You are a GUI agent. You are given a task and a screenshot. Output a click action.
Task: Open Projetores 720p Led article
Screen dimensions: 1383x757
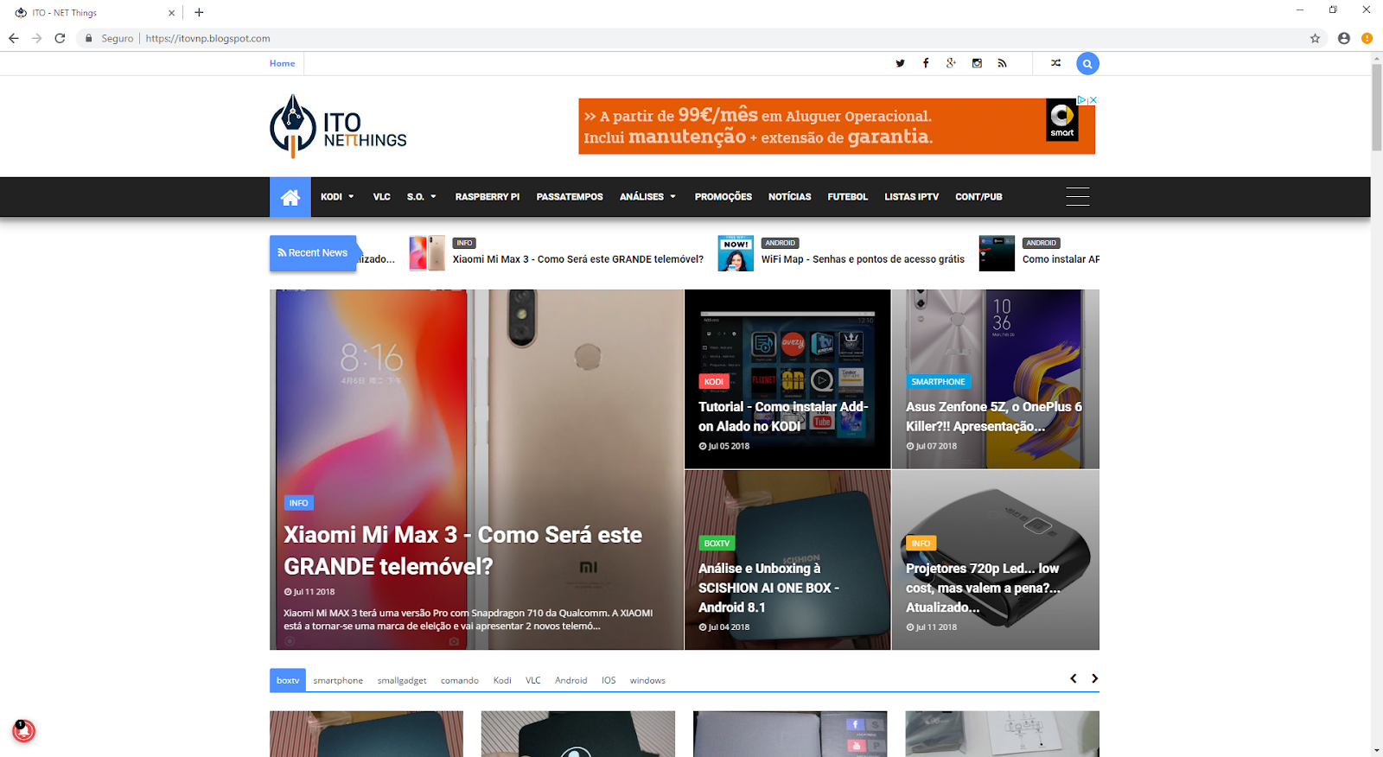pos(983,588)
